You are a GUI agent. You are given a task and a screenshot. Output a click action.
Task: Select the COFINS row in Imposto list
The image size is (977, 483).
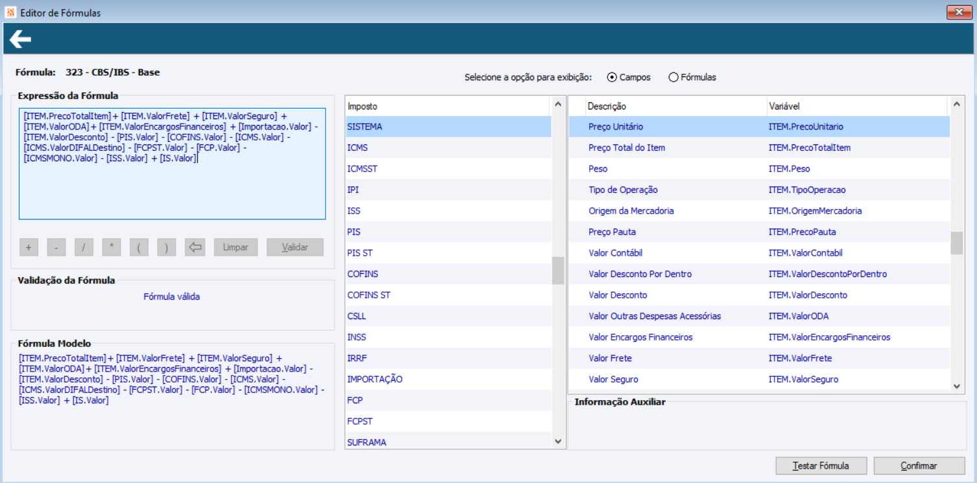pyautogui.click(x=448, y=274)
